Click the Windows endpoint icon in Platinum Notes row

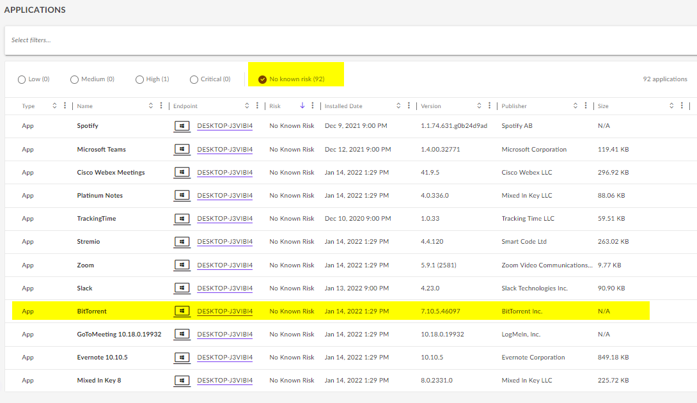182,195
